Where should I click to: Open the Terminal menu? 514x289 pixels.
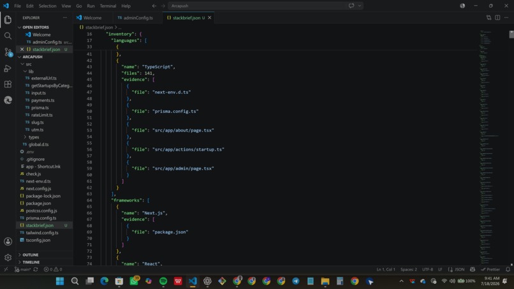pyautogui.click(x=108, y=6)
